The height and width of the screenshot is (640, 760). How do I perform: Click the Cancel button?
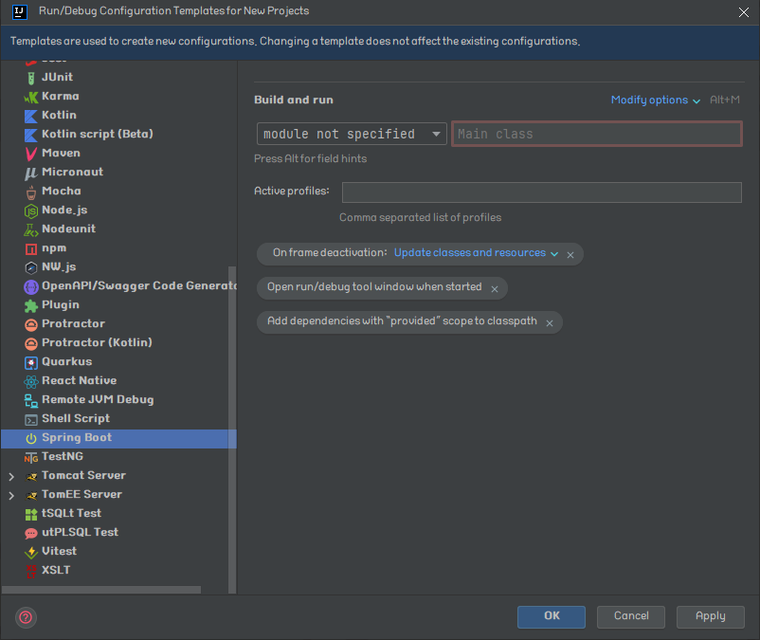click(631, 616)
